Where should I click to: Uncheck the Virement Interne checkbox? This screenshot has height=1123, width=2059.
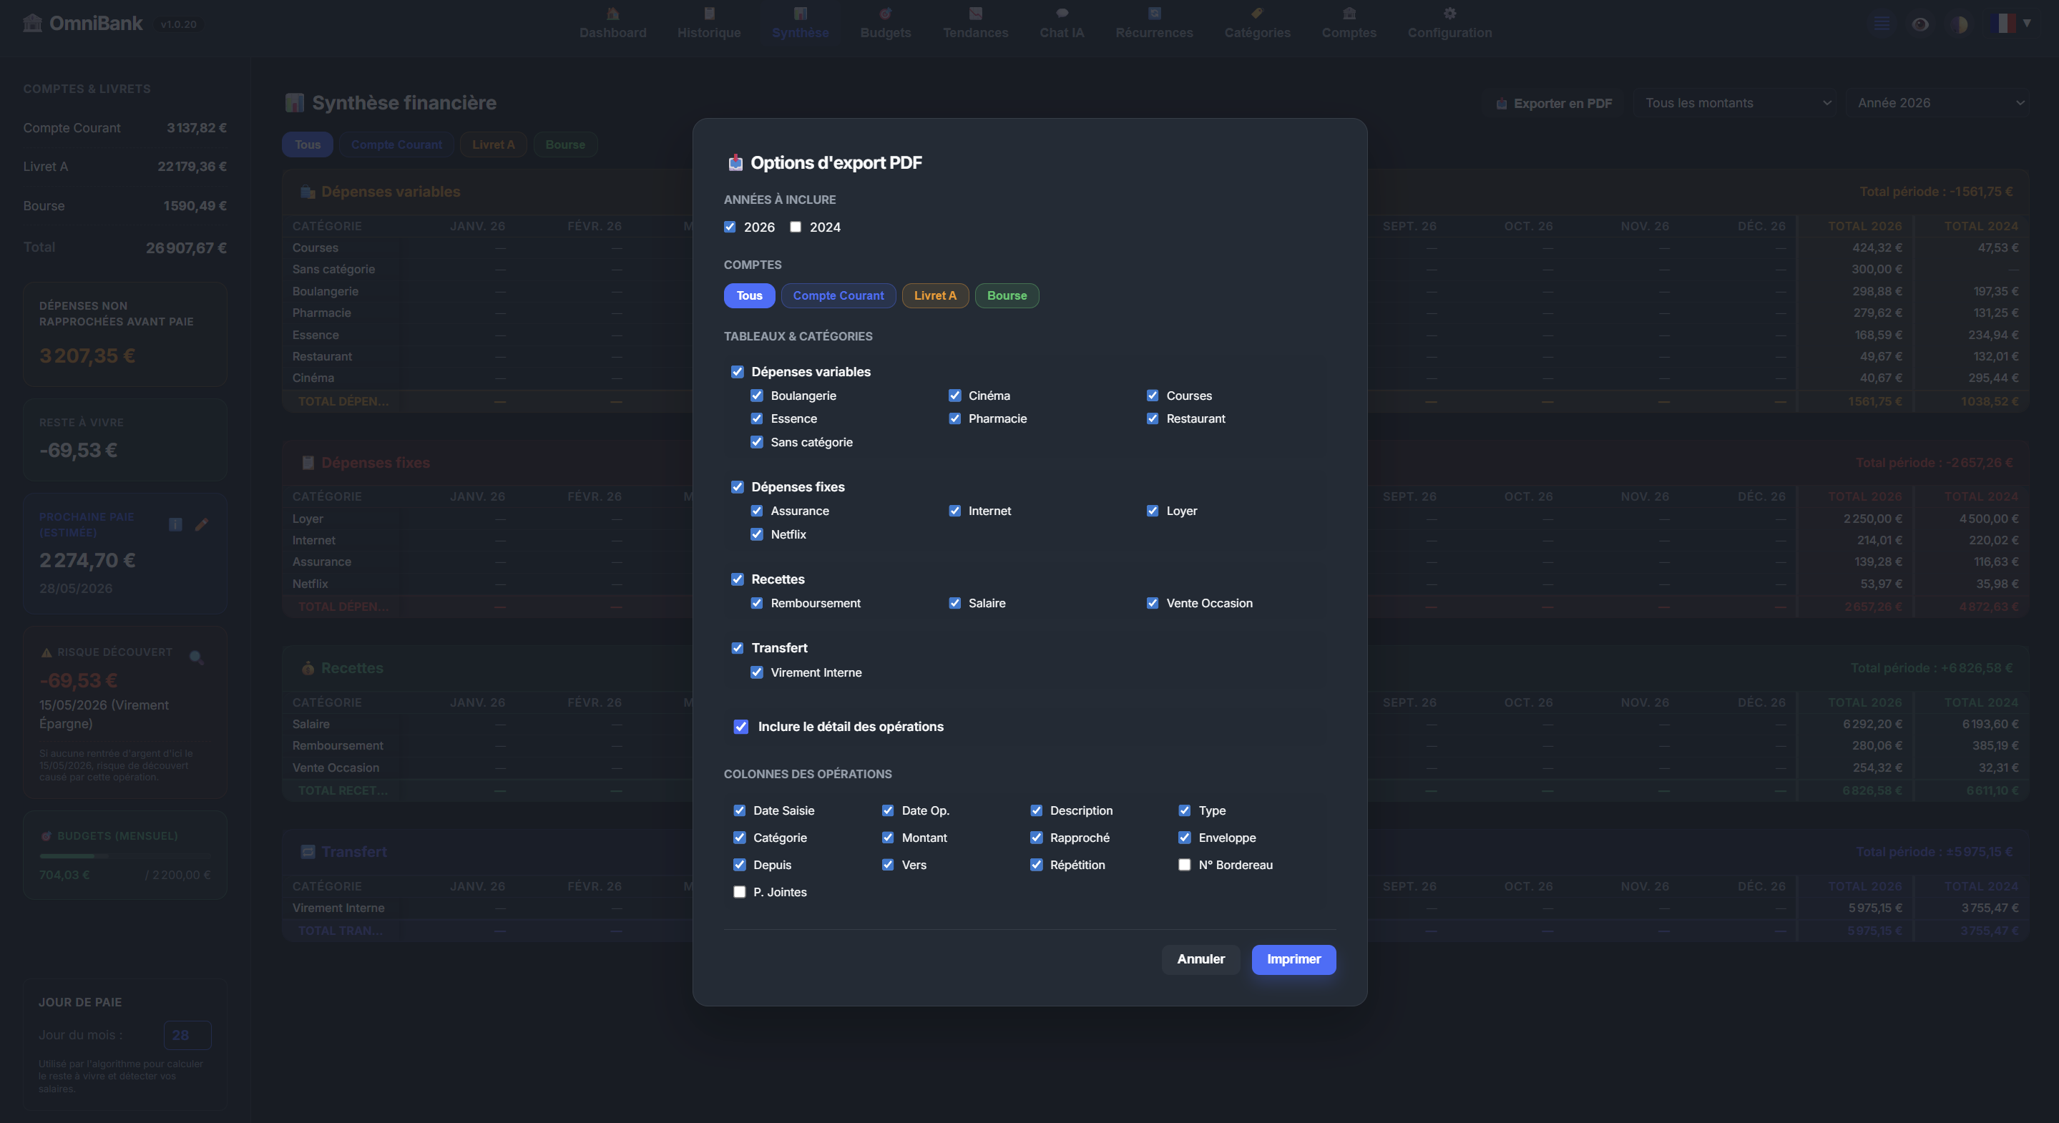point(757,673)
